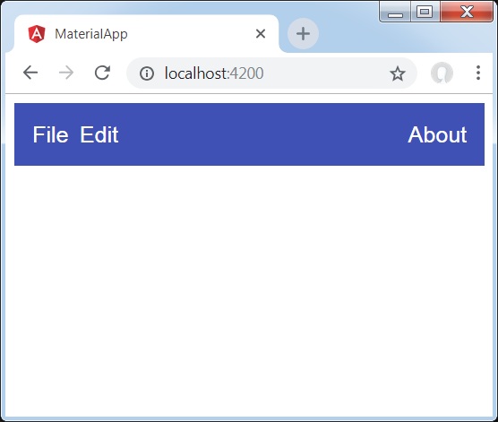This screenshot has width=498, height=422.
Task: Close the MaterialApp tab
Action: 261,34
